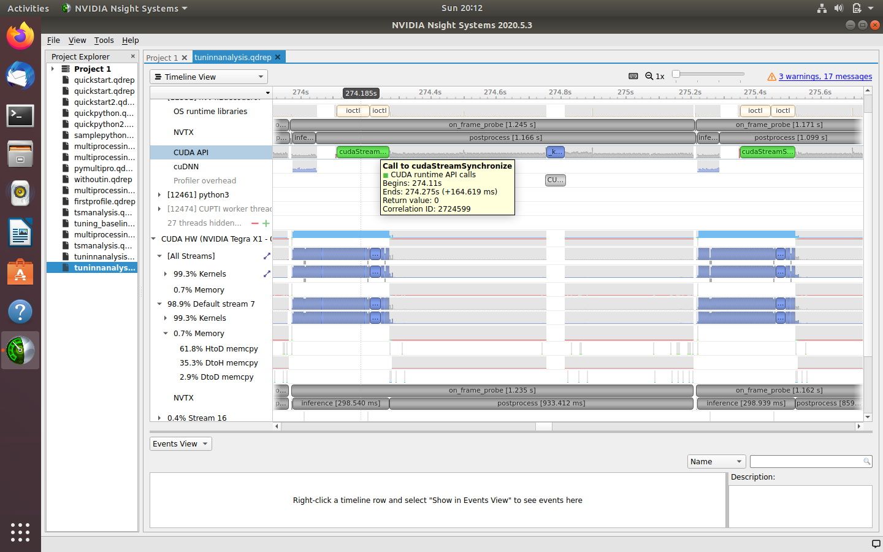Select the CUDA API row
Viewport: 883px width, 552px height.
211,152
